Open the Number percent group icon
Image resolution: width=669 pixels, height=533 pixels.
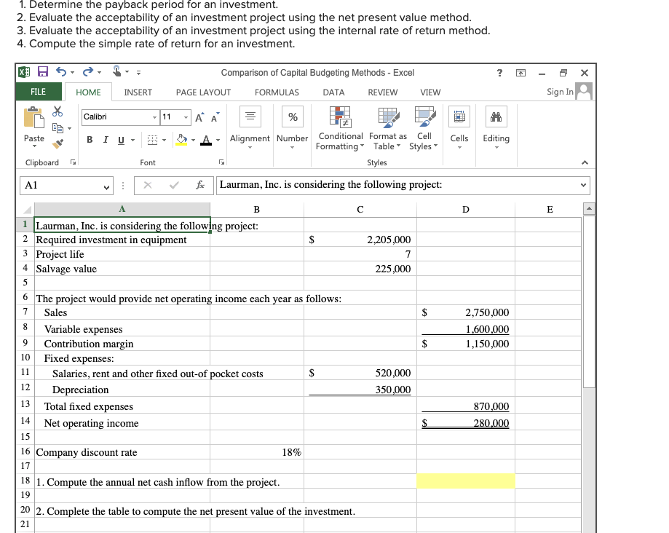[x=293, y=117]
